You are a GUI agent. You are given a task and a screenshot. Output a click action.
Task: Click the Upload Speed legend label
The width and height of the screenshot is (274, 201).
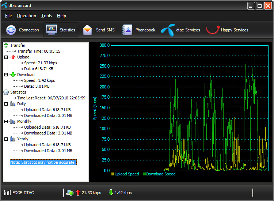(x=127, y=174)
